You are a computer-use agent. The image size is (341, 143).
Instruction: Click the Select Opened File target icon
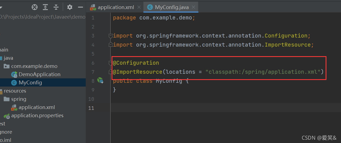pos(35,7)
